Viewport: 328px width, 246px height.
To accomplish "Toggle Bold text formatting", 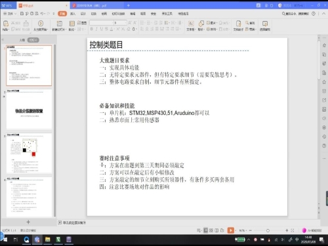I will [92, 29].
